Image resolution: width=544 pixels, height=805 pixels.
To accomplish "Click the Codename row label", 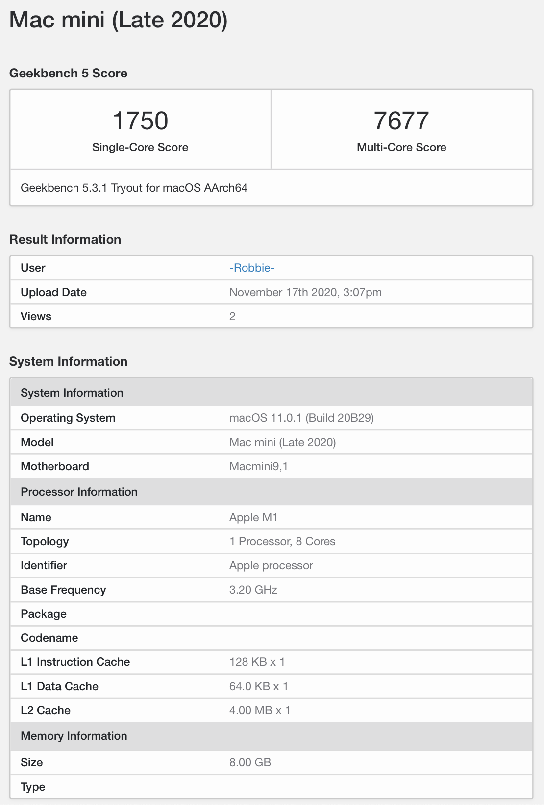I will point(49,638).
